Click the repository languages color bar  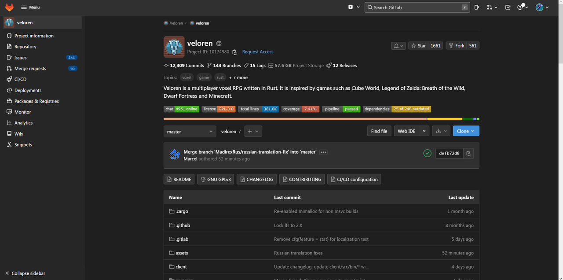(322, 119)
